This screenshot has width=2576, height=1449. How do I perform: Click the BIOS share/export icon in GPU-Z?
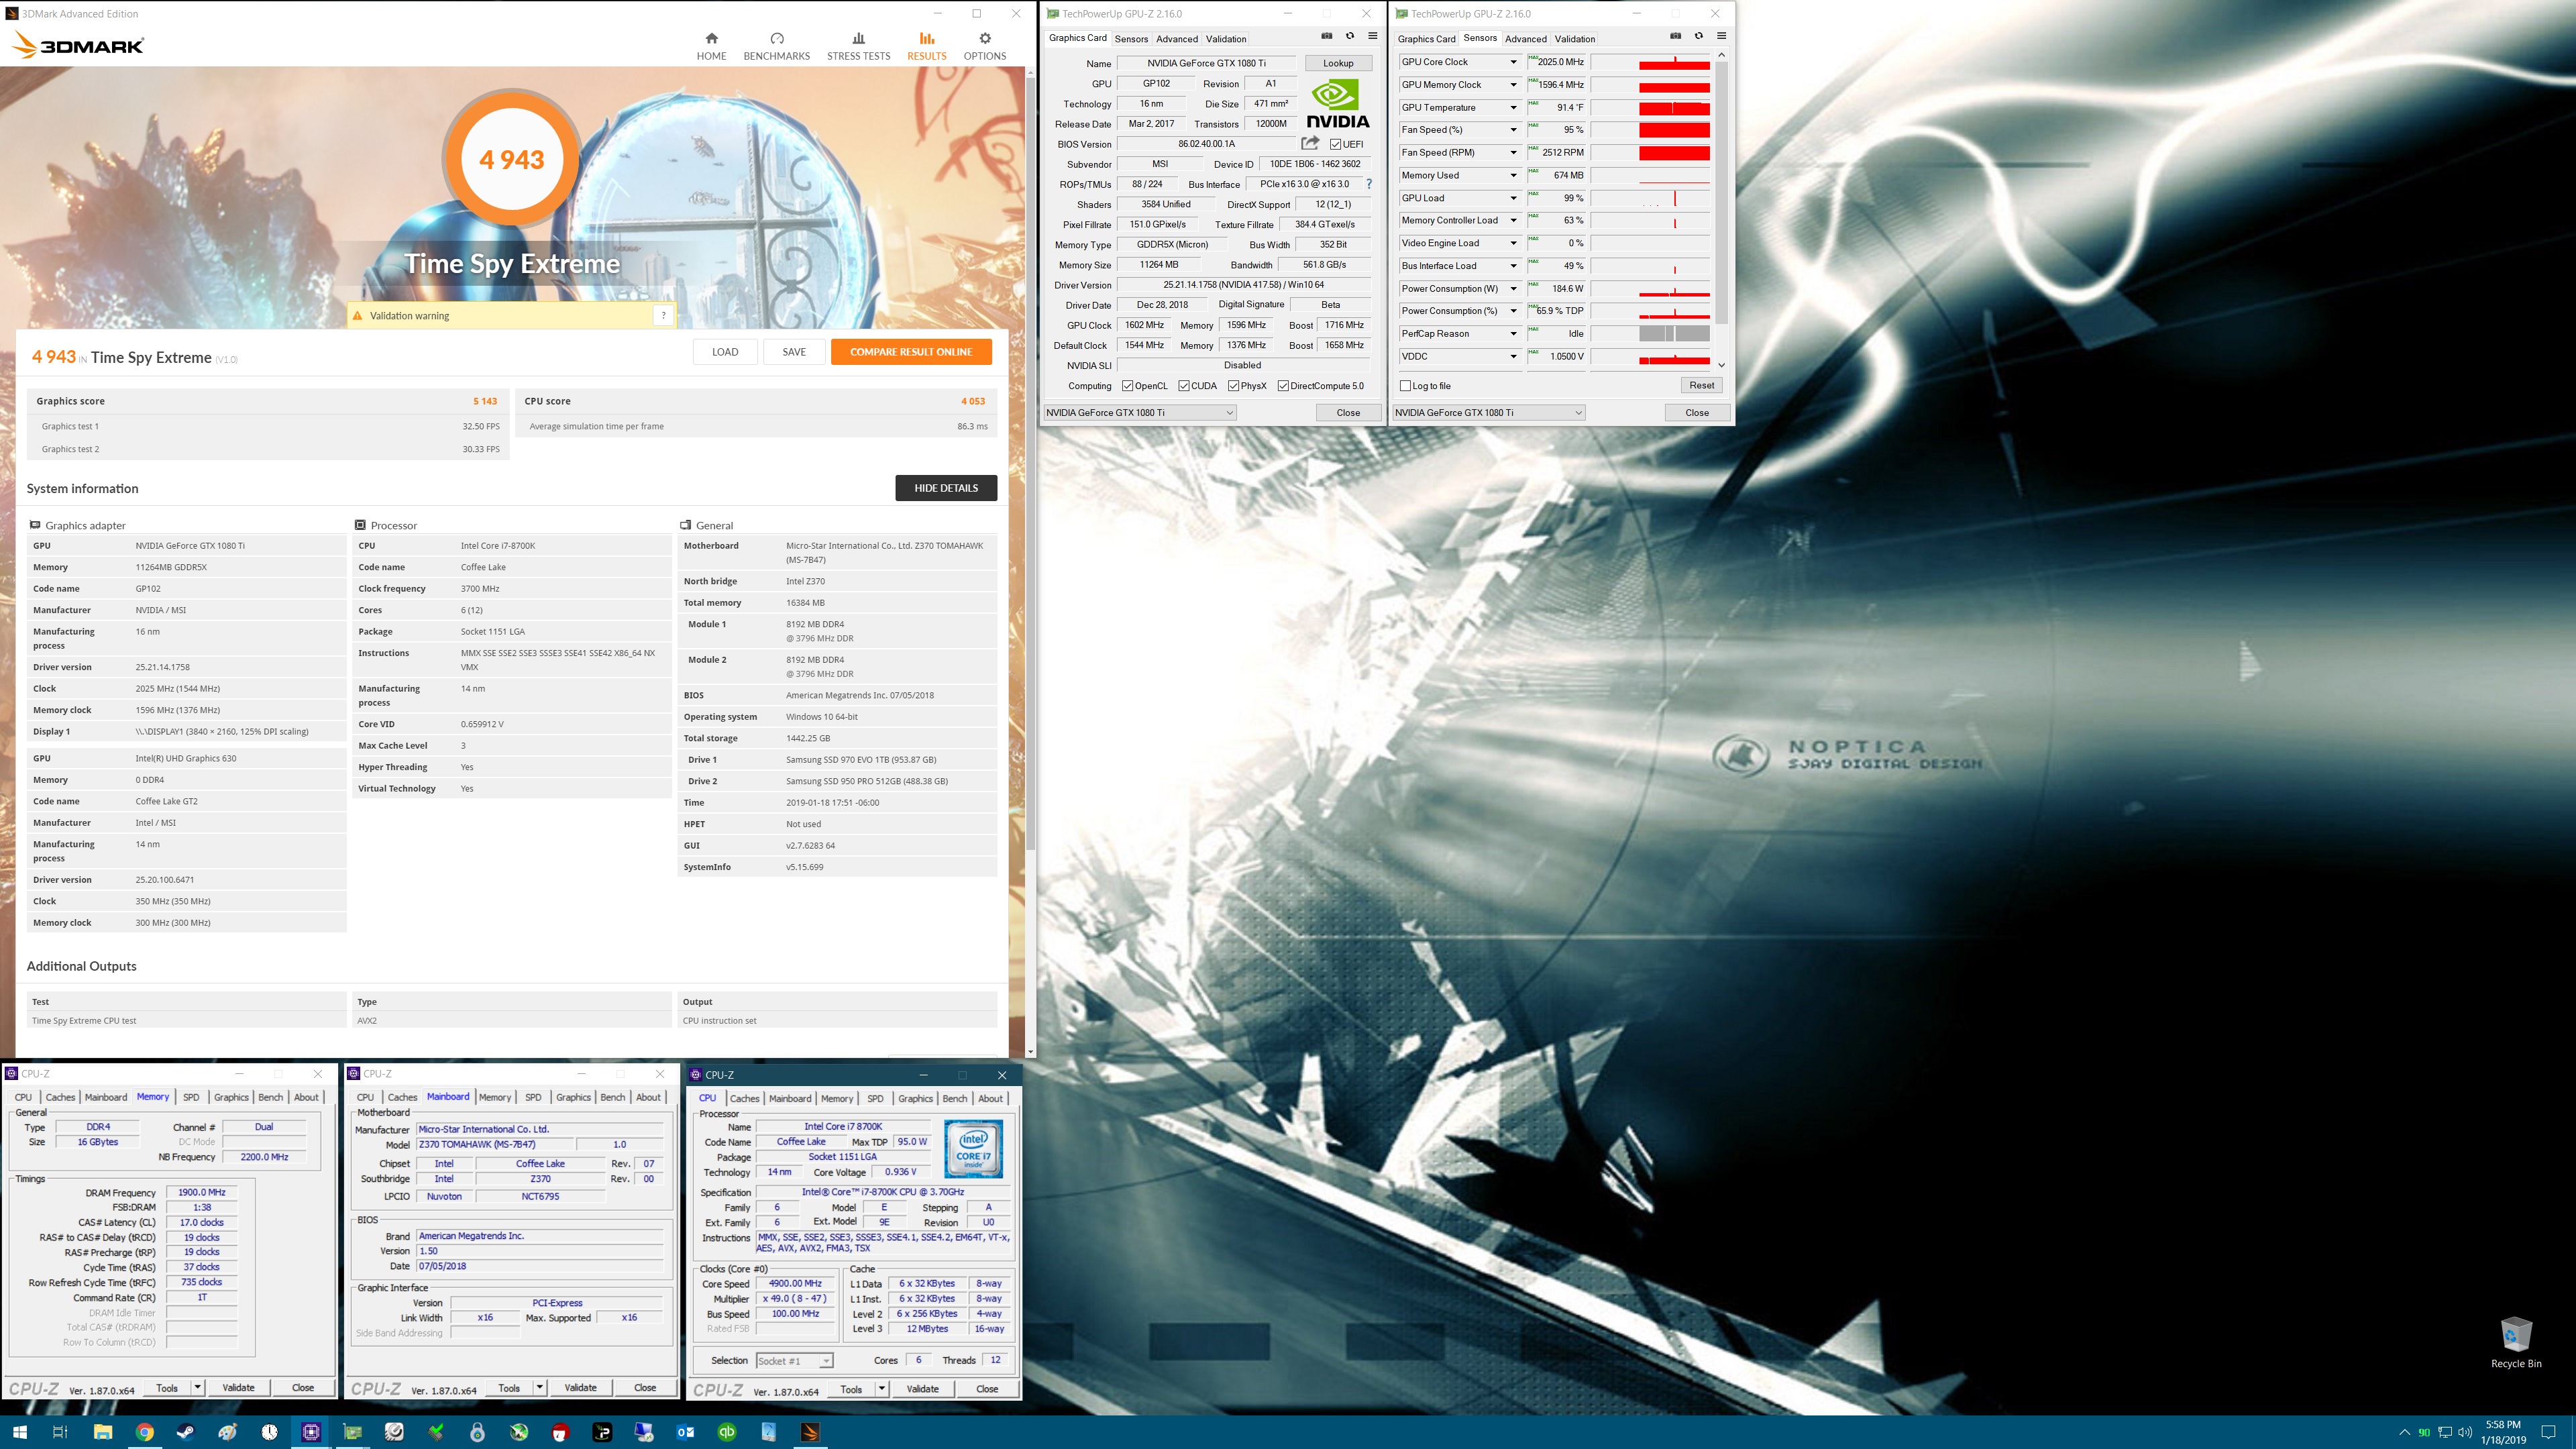[x=1310, y=143]
